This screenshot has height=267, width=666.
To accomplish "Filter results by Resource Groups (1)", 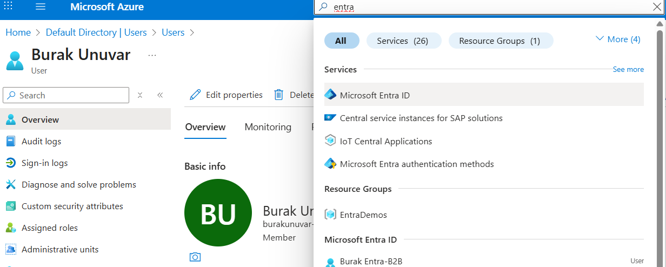I will (x=500, y=41).
